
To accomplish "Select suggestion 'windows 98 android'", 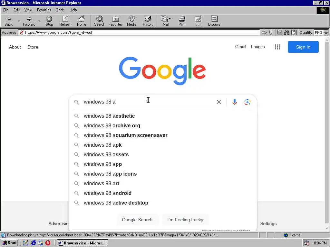I will point(162,193).
